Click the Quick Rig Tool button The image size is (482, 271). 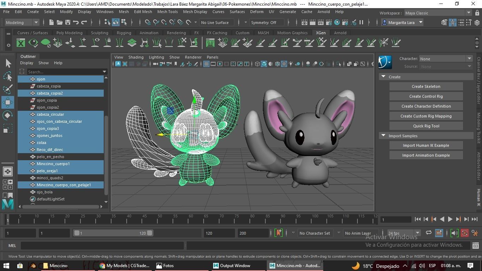click(x=426, y=126)
